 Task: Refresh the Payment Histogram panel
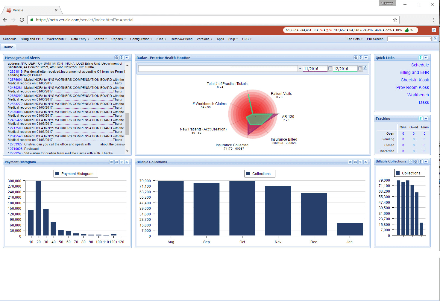[111, 162]
